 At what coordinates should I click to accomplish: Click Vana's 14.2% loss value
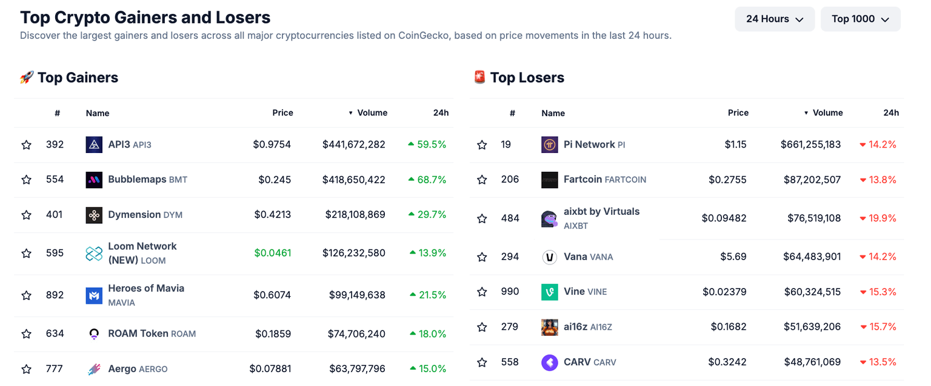878,256
